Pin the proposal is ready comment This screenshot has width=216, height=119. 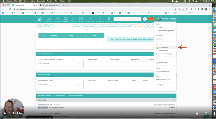pos(170,108)
